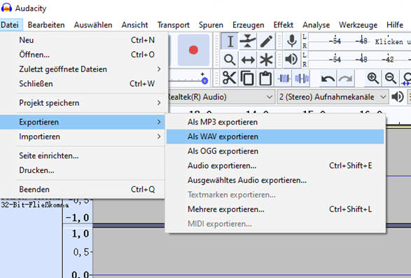Open the 2 (Stereo) Aufnahmekanäle dropdown
This screenshot has height=278, width=411.
click(332, 97)
